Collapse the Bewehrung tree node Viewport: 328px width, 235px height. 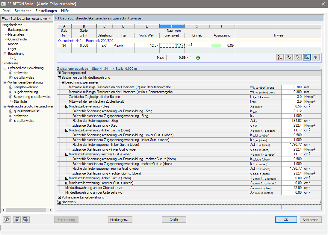(5, 54)
